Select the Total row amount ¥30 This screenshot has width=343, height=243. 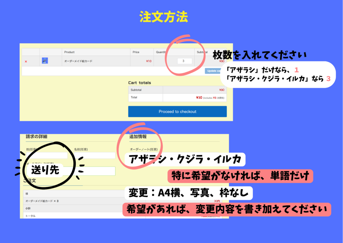(199, 98)
